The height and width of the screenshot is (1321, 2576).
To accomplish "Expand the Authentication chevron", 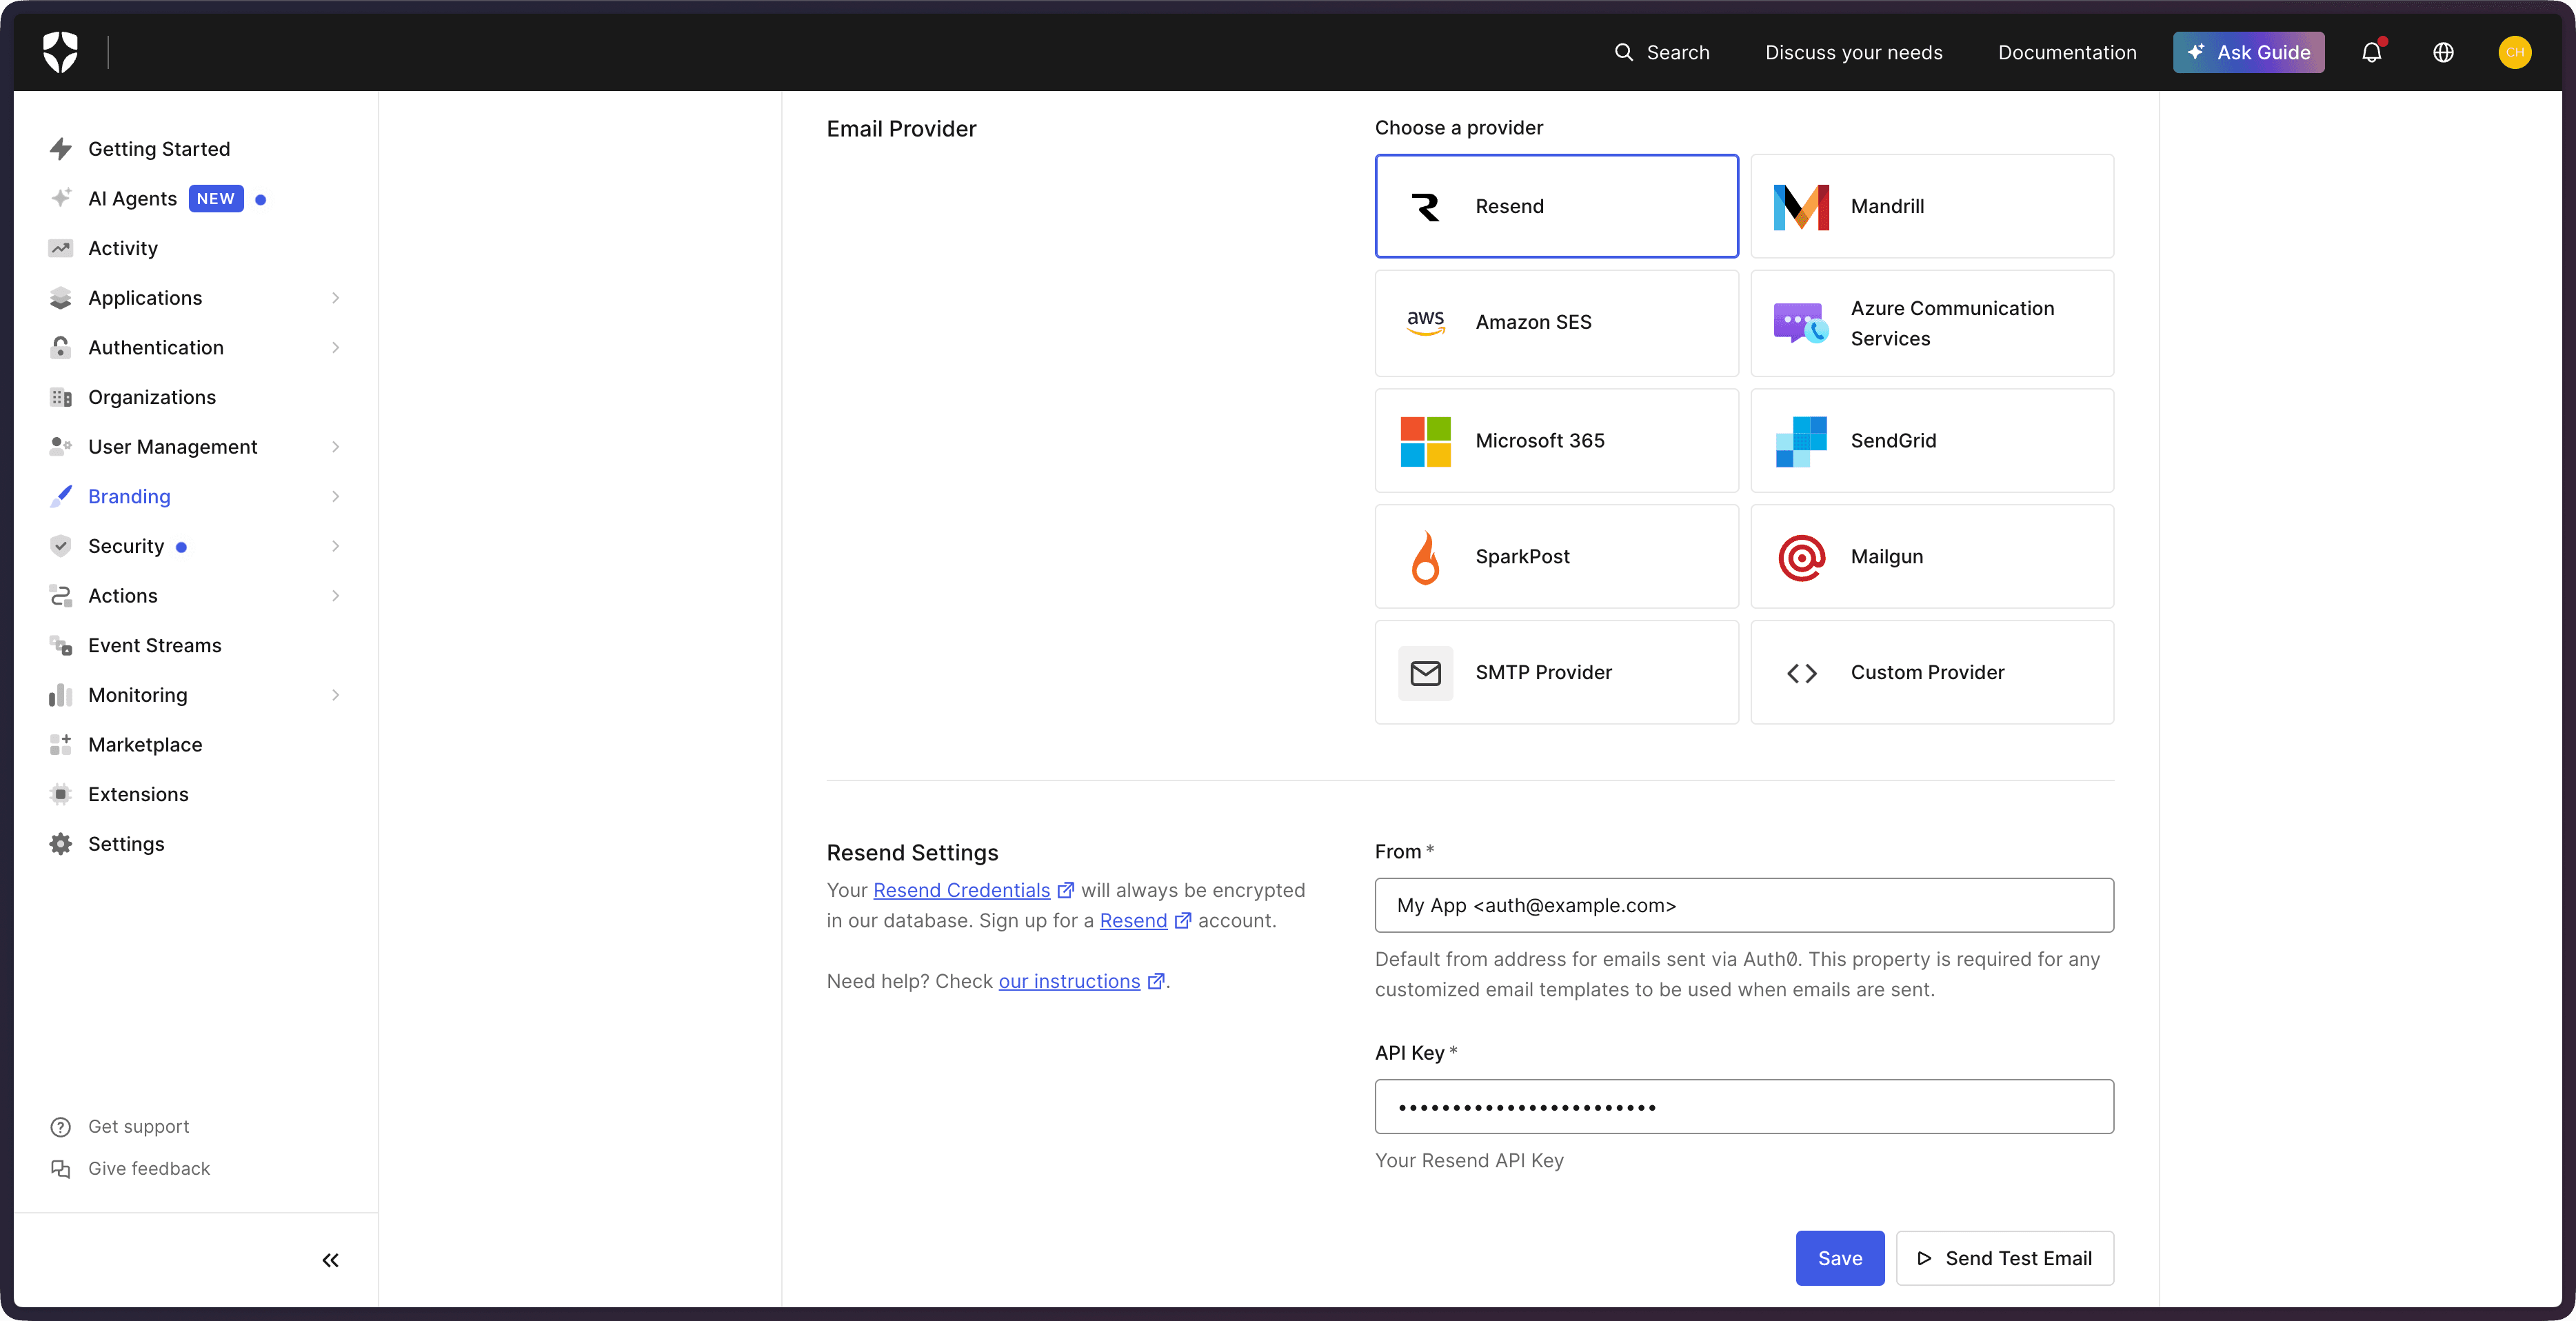I will [x=335, y=348].
